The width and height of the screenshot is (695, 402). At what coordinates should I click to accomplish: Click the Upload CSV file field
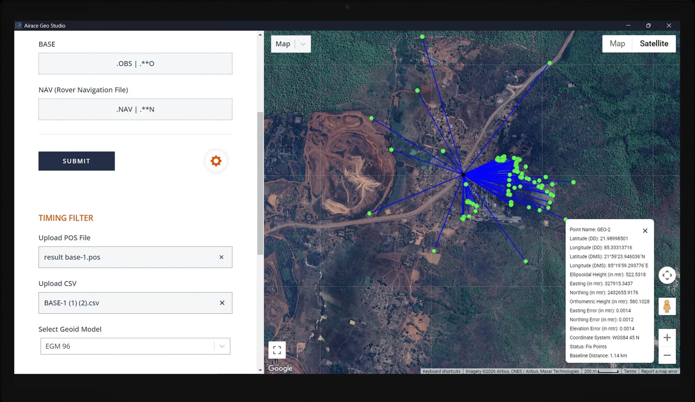135,303
